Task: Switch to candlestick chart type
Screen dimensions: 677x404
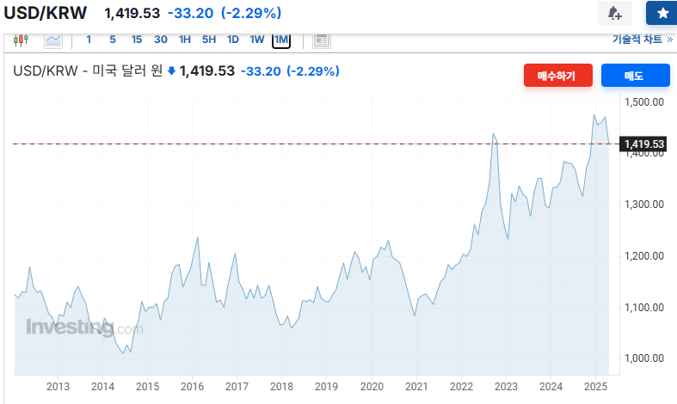Action: [x=21, y=40]
